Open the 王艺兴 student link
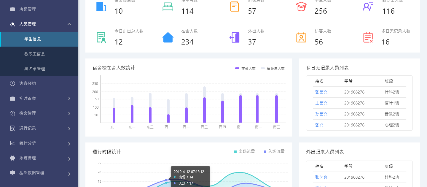 321,103
